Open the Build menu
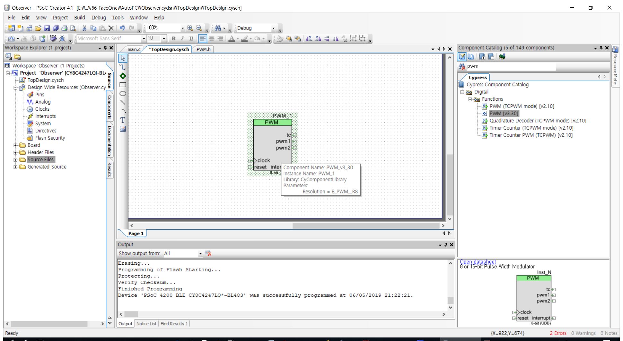Image resolution: width=623 pixels, height=341 pixels. pyautogui.click(x=80, y=18)
